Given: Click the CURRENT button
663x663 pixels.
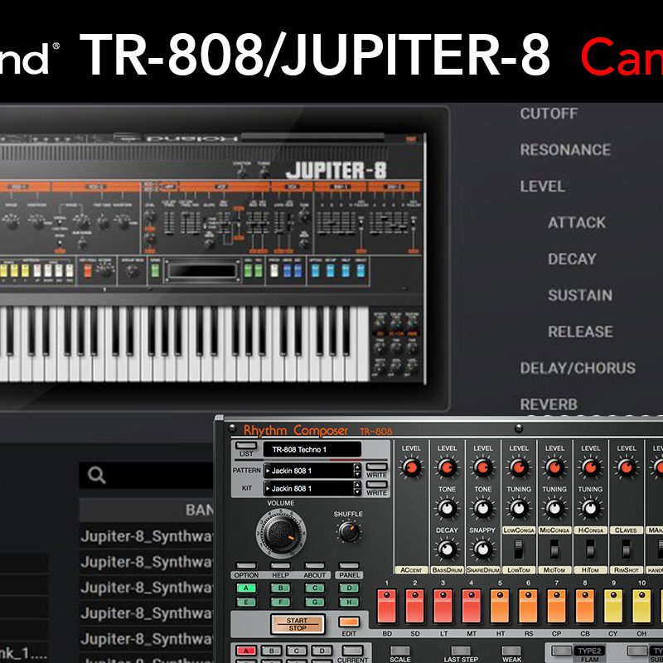Looking at the screenshot, I should [352, 651].
